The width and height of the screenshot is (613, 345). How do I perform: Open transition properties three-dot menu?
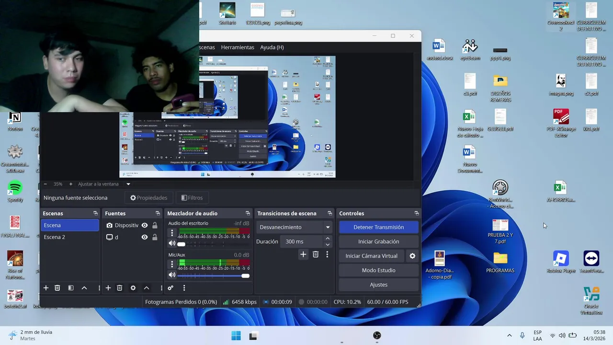pos(327,254)
